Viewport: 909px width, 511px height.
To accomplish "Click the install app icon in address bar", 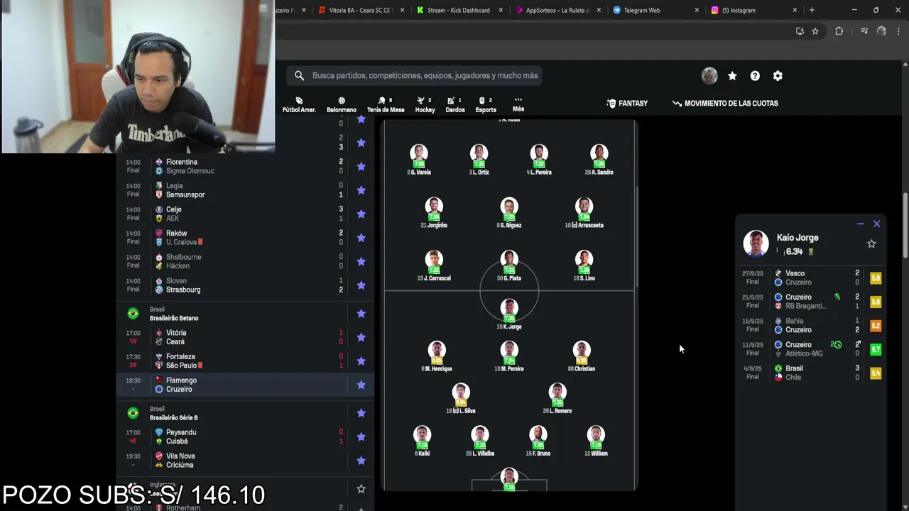I will [800, 31].
